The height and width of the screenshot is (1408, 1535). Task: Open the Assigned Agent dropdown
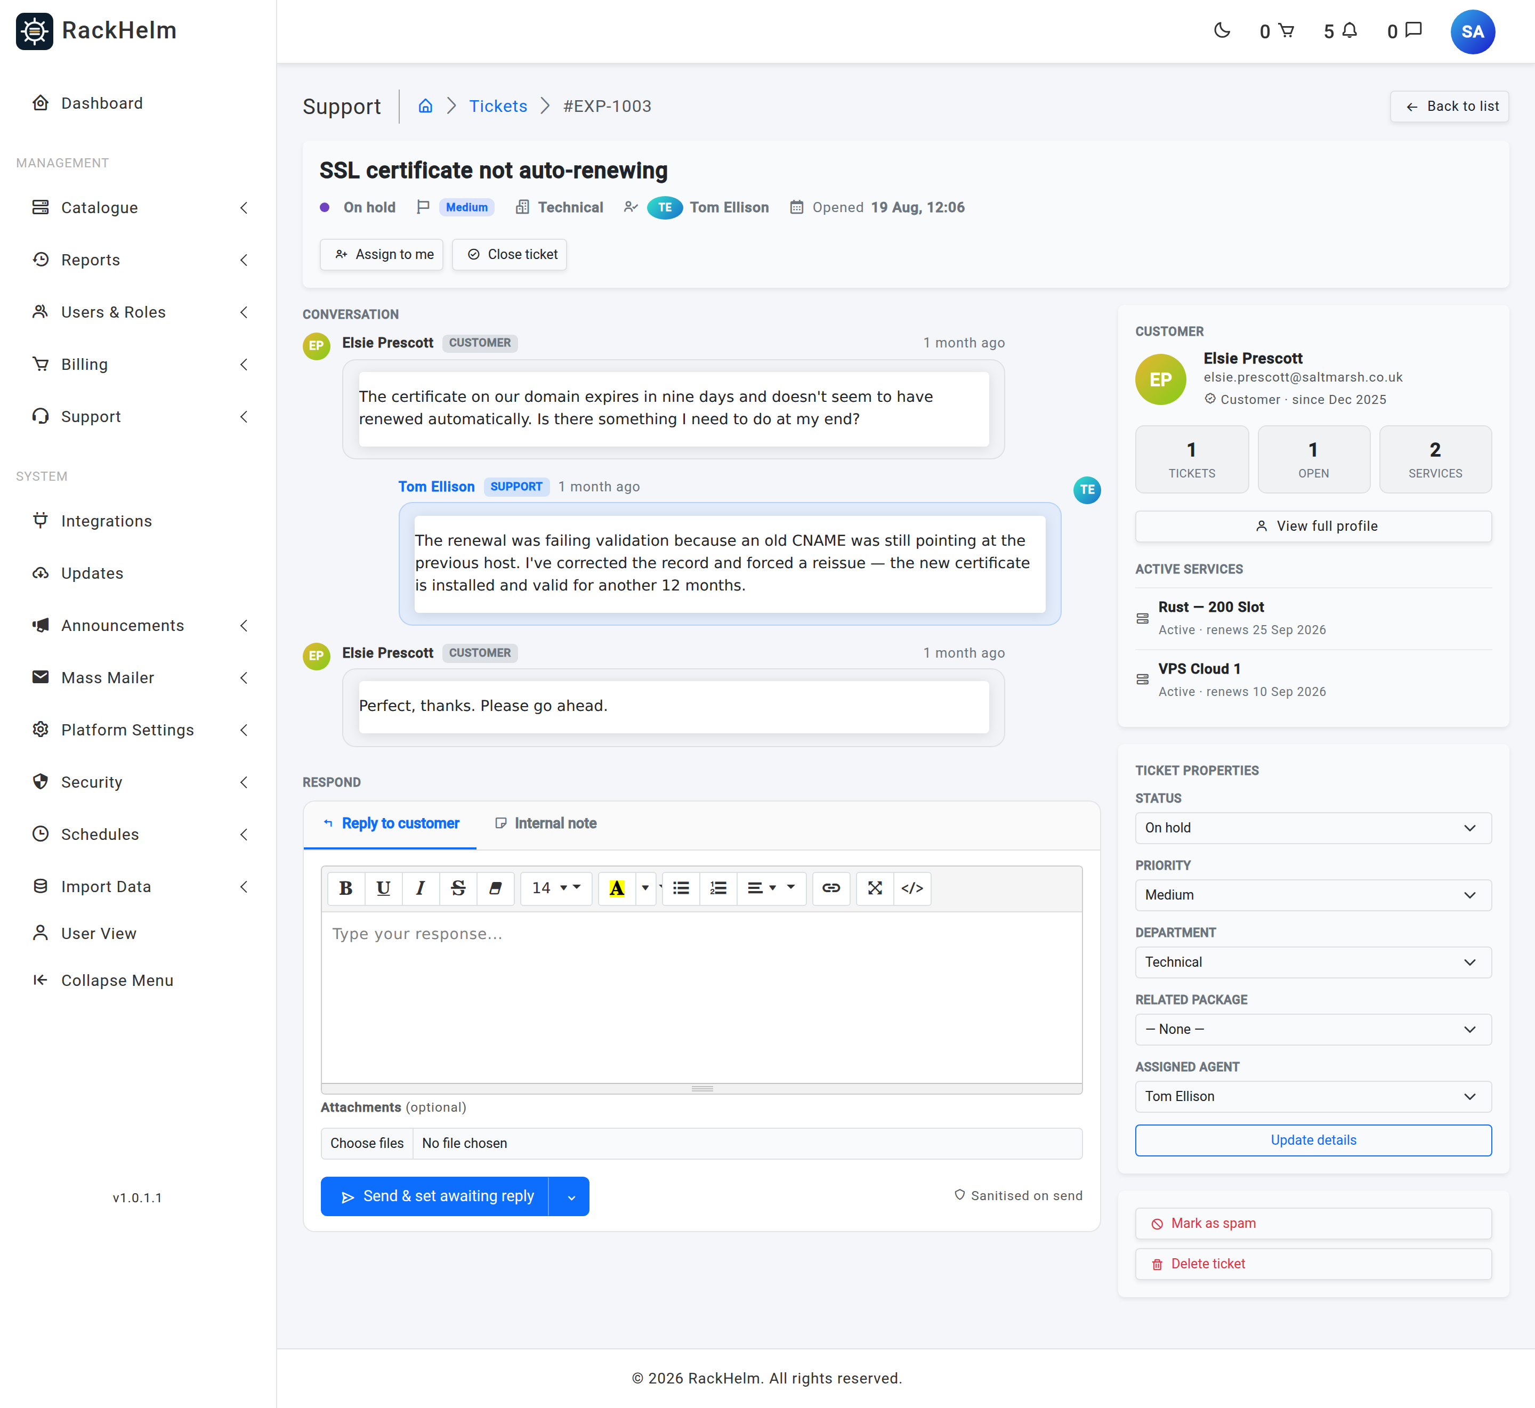pyautogui.click(x=1313, y=1096)
